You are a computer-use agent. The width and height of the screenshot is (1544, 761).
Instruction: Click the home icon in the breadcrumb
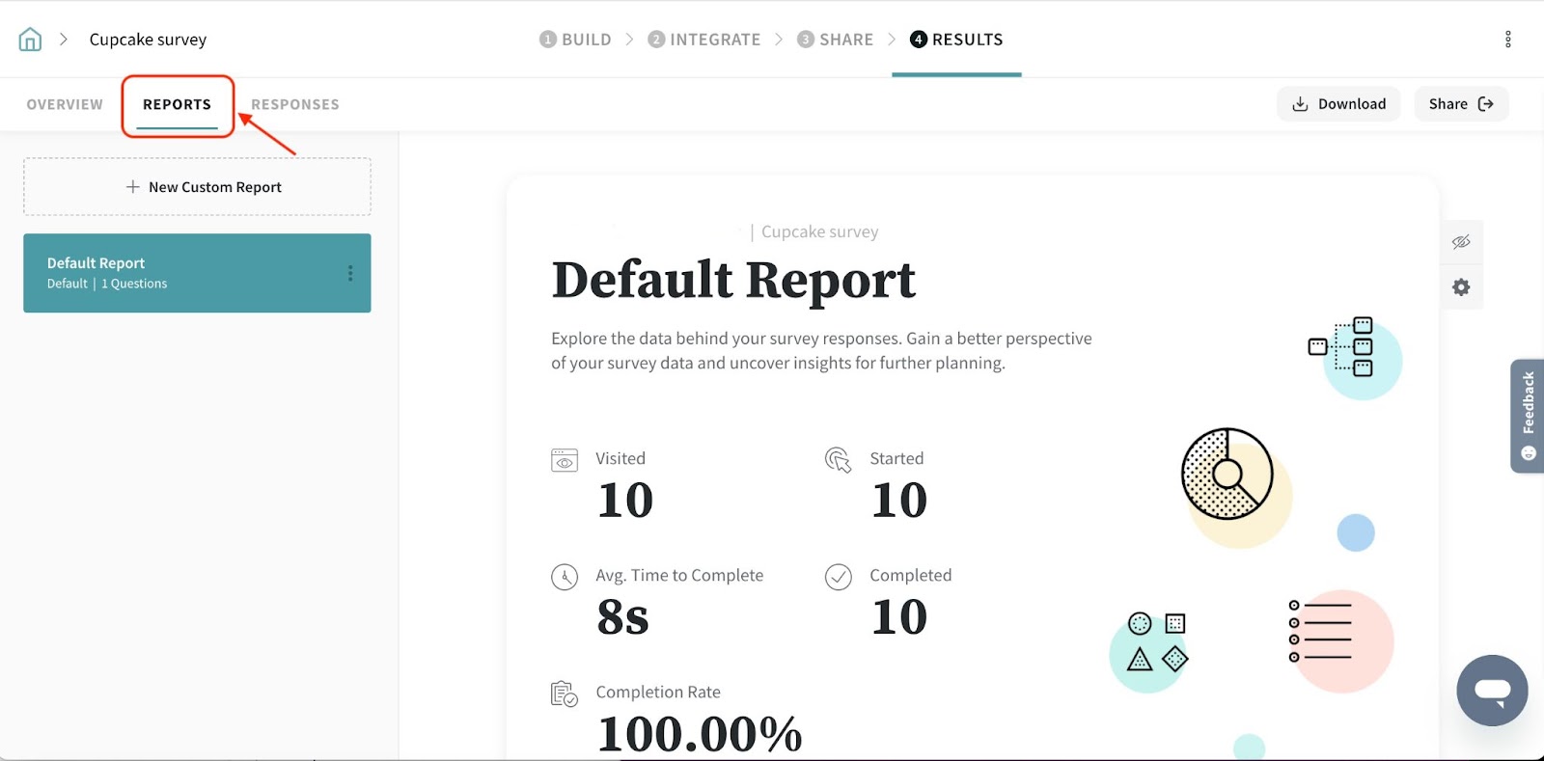point(30,40)
